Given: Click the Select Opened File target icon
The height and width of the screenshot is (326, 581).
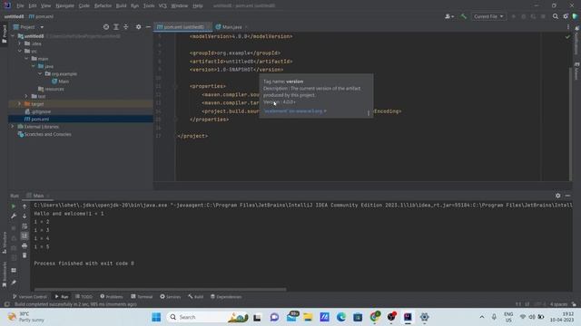Looking at the screenshot, I should 106,27.
